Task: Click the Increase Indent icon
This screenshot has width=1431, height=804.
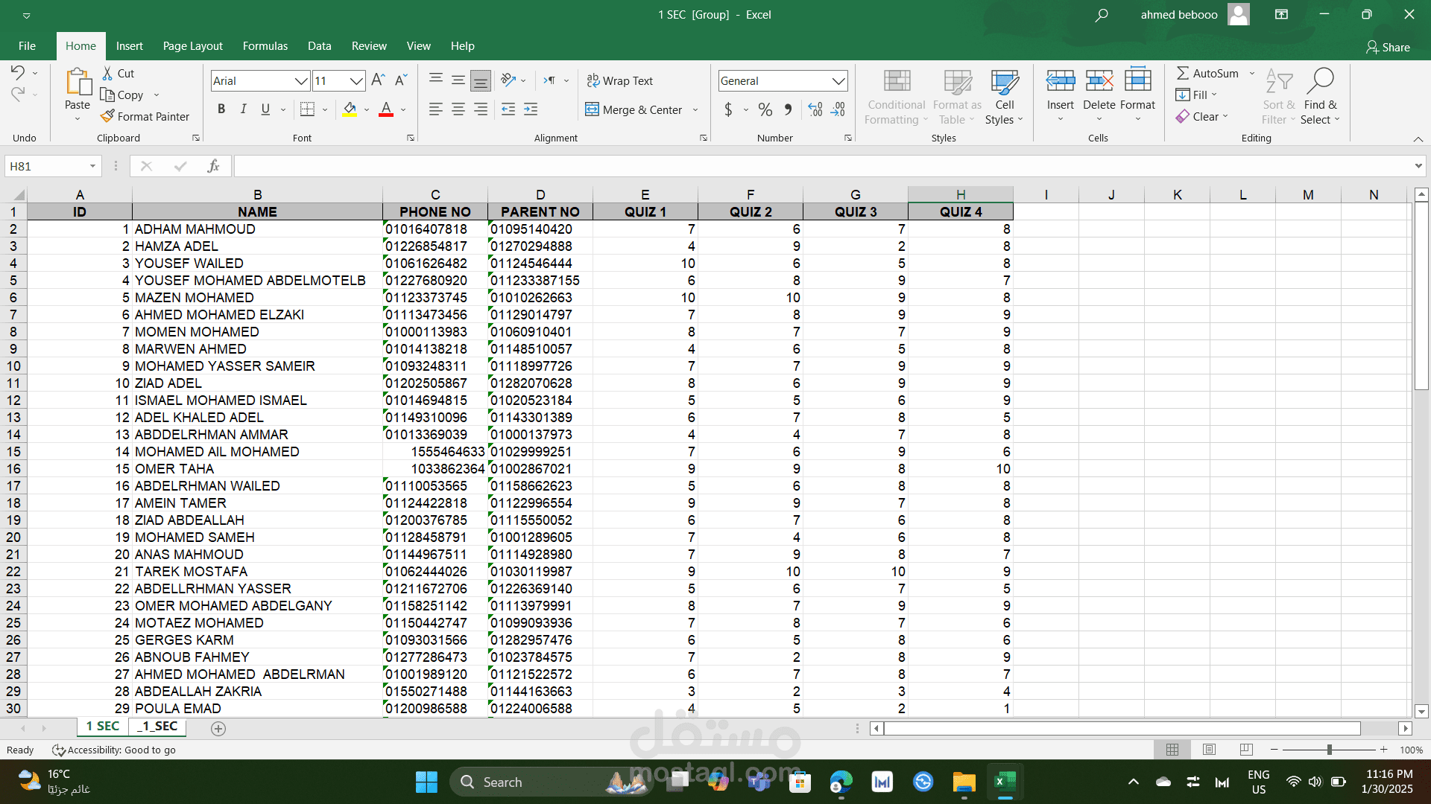Action: point(531,109)
